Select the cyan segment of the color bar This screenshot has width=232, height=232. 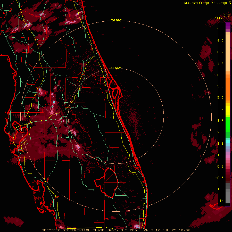tap(228, 142)
